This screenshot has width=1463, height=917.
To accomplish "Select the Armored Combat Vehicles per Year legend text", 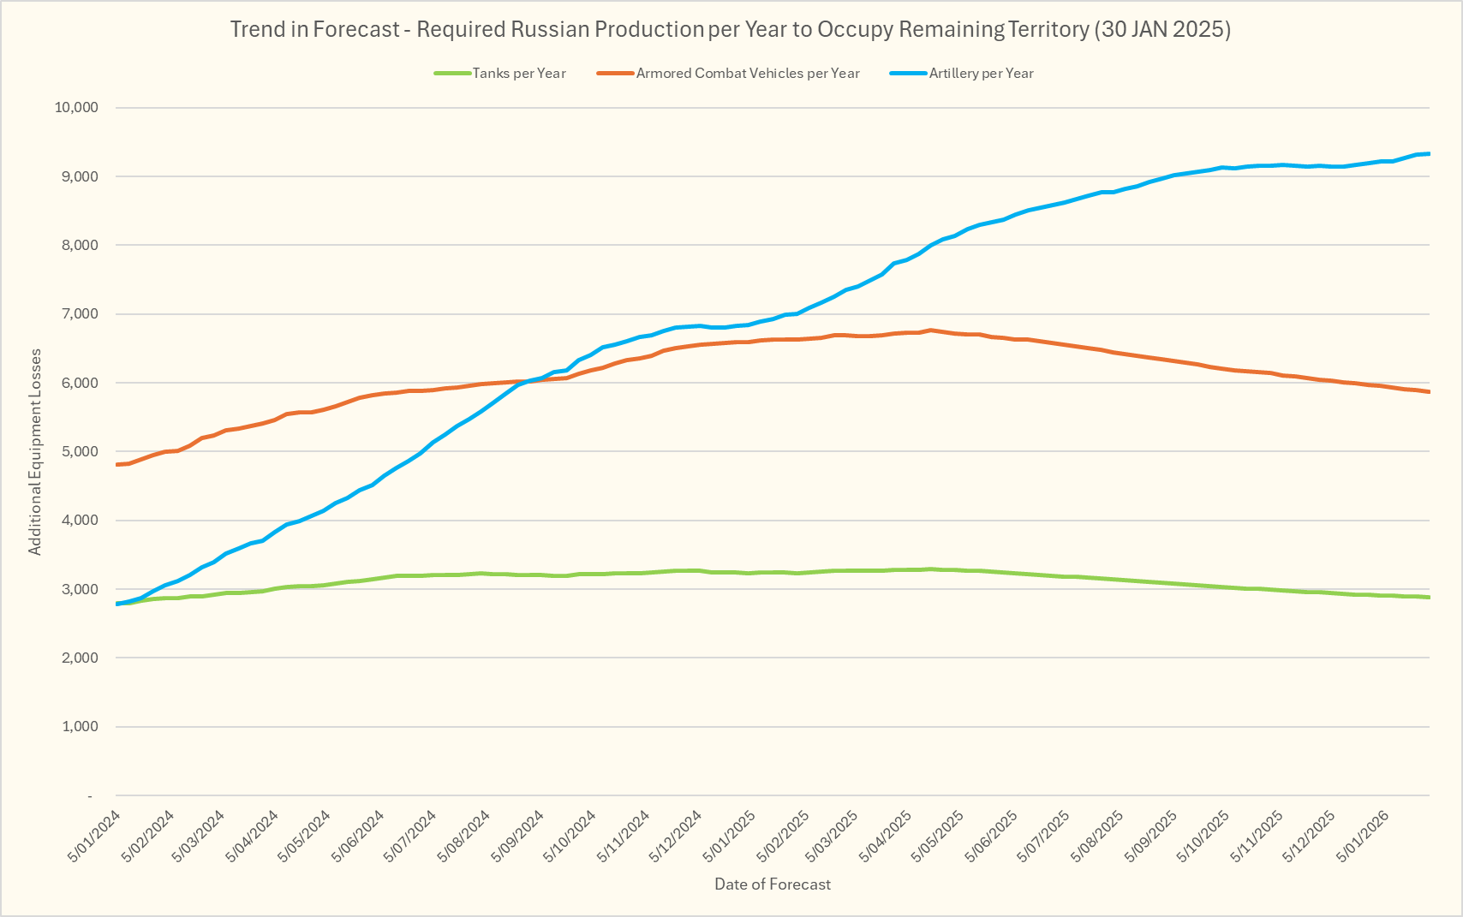I will tap(748, 74).
